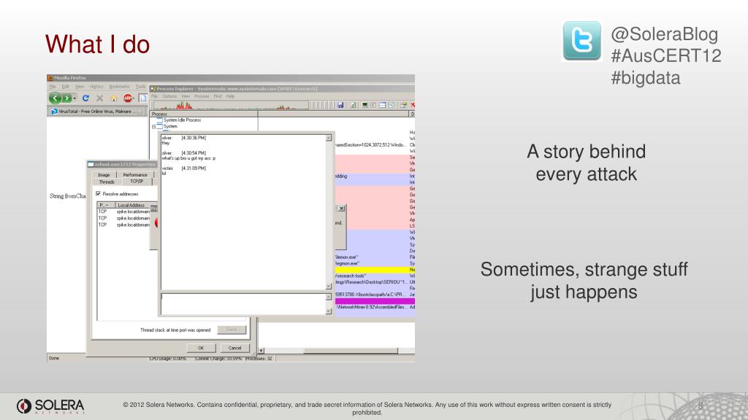Click the red Adblock Plus icon
The width and height of the screenshot is (748, 420).
pos(128,98)
